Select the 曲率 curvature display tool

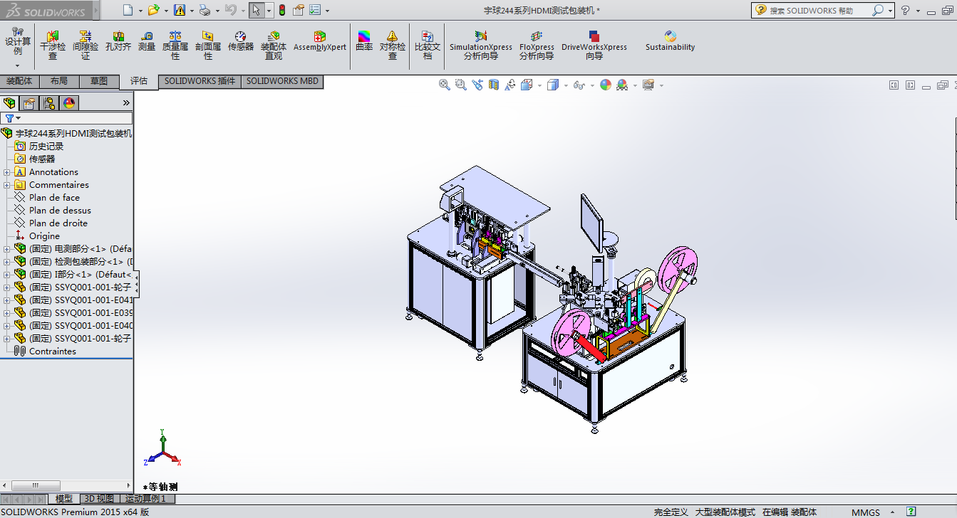click(364, 41)
